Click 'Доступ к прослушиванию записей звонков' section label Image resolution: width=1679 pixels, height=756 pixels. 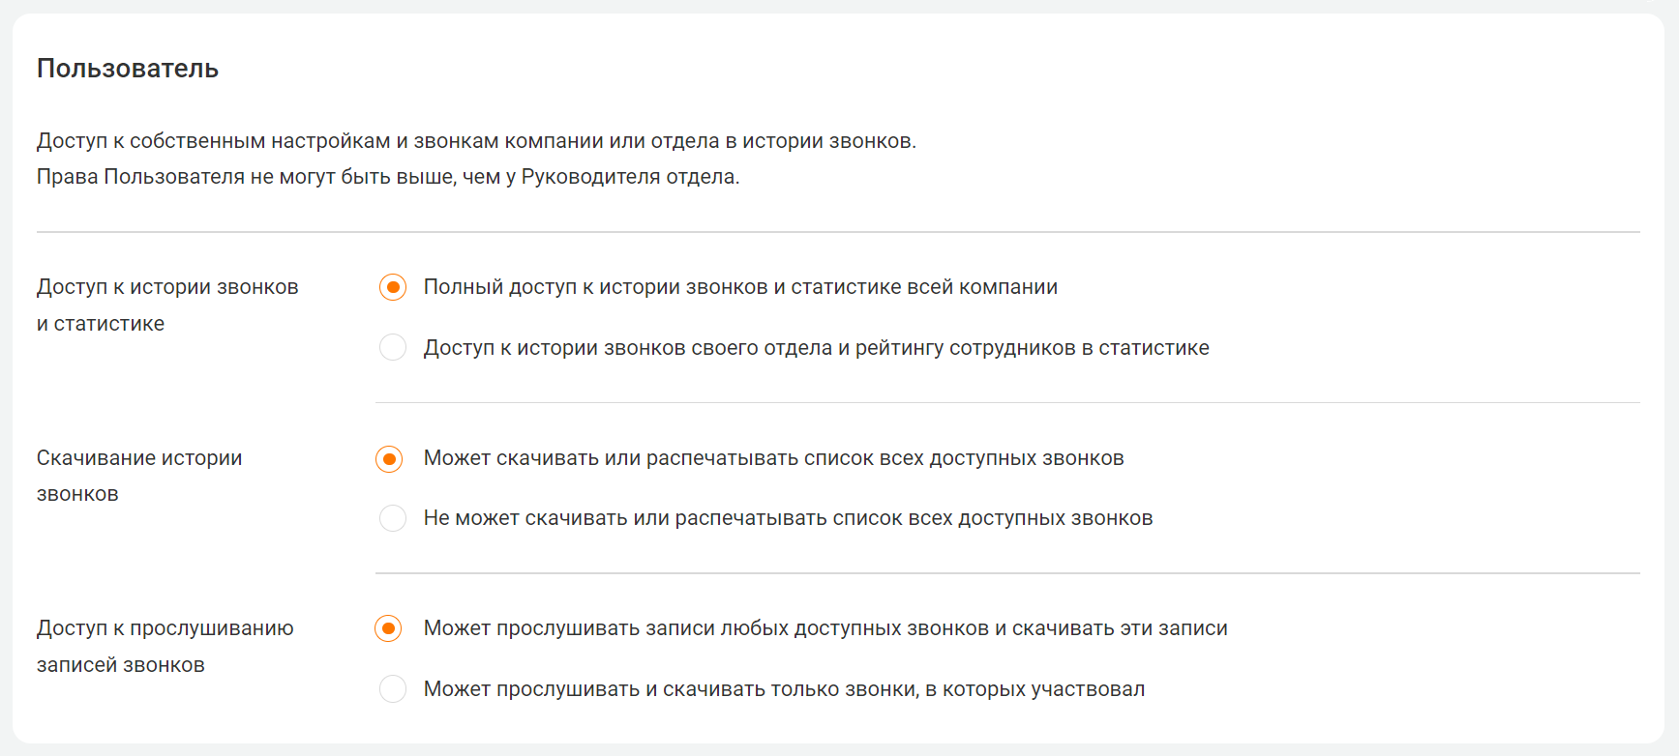click(165, 647)
